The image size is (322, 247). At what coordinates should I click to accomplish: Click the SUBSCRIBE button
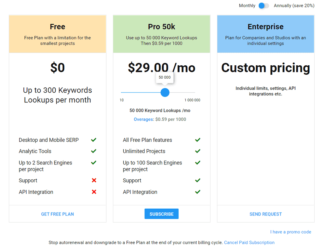[161, 214]
